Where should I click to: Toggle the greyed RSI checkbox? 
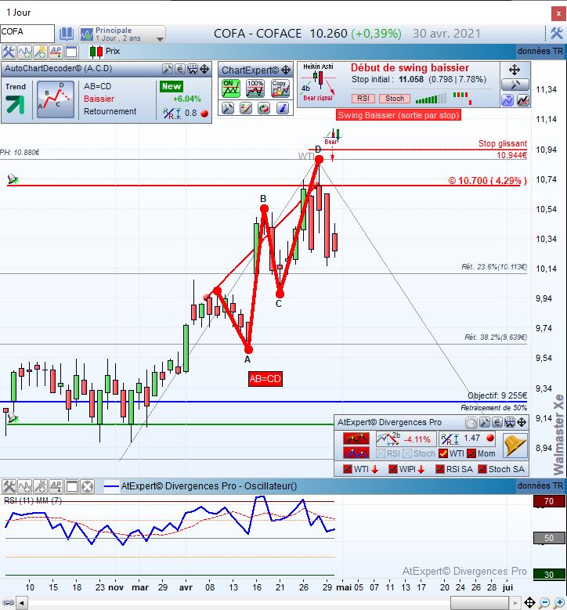381,453
